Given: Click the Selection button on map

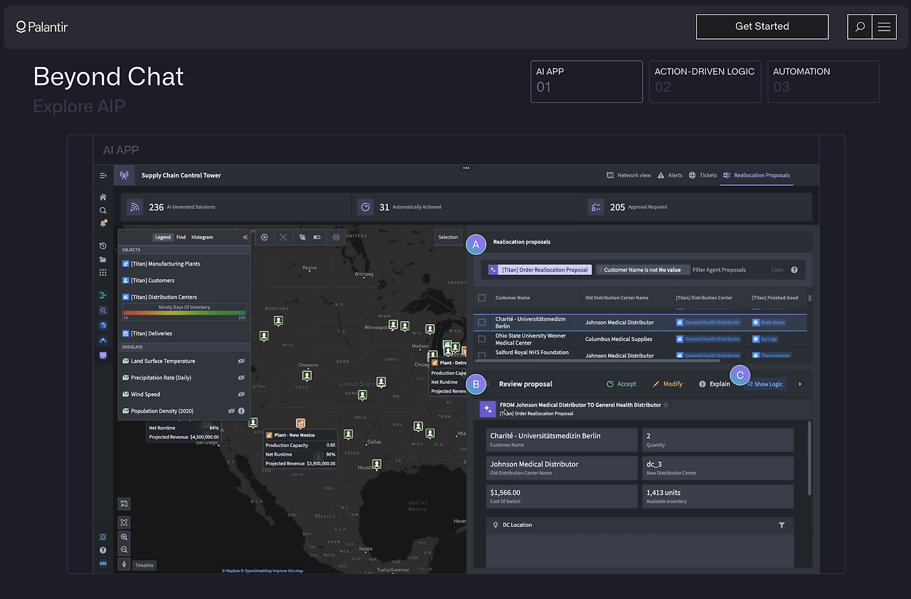Looking at the screenshot, I should [448, 237].
